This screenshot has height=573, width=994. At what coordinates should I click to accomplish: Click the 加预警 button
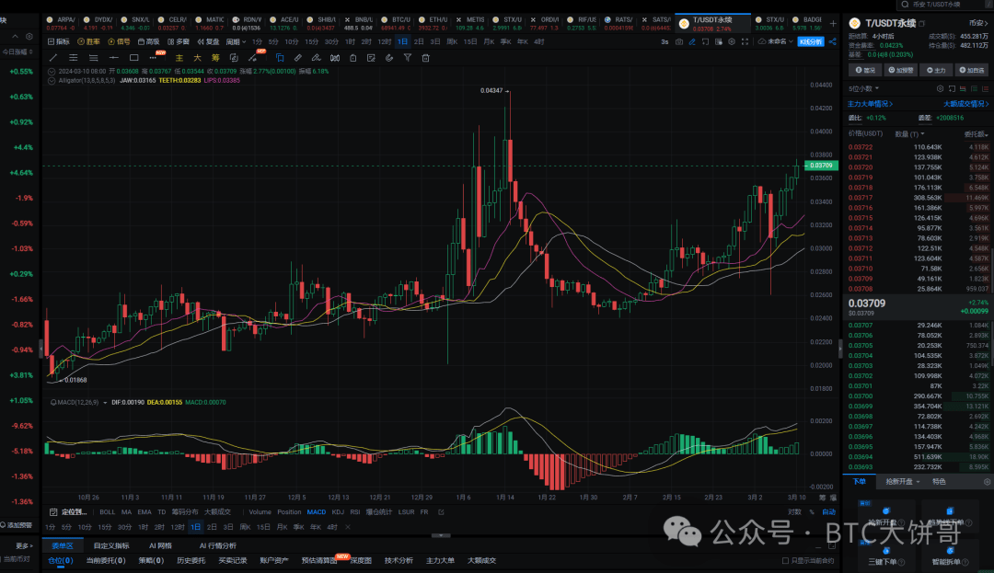pyautogui.click(x=901, y=70)
